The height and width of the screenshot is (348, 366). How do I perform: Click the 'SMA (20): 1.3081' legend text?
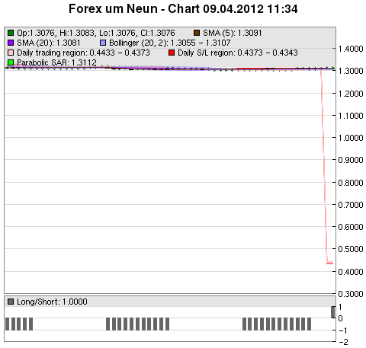pyautogui.click(x=49, y=43)
